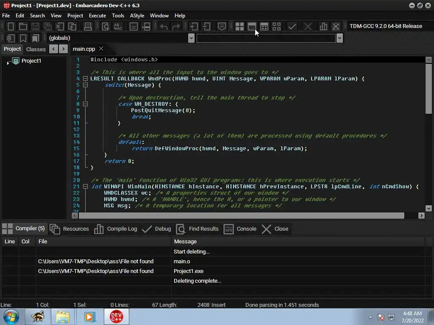434x325 pixels.
Task: Click the Run program toolbar icon
Action: (252, 27)
